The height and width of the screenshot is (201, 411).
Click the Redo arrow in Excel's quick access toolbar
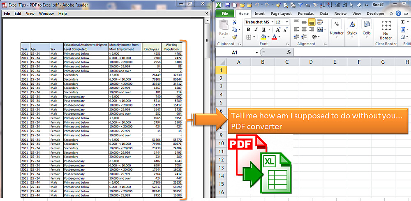pos(268,5)
